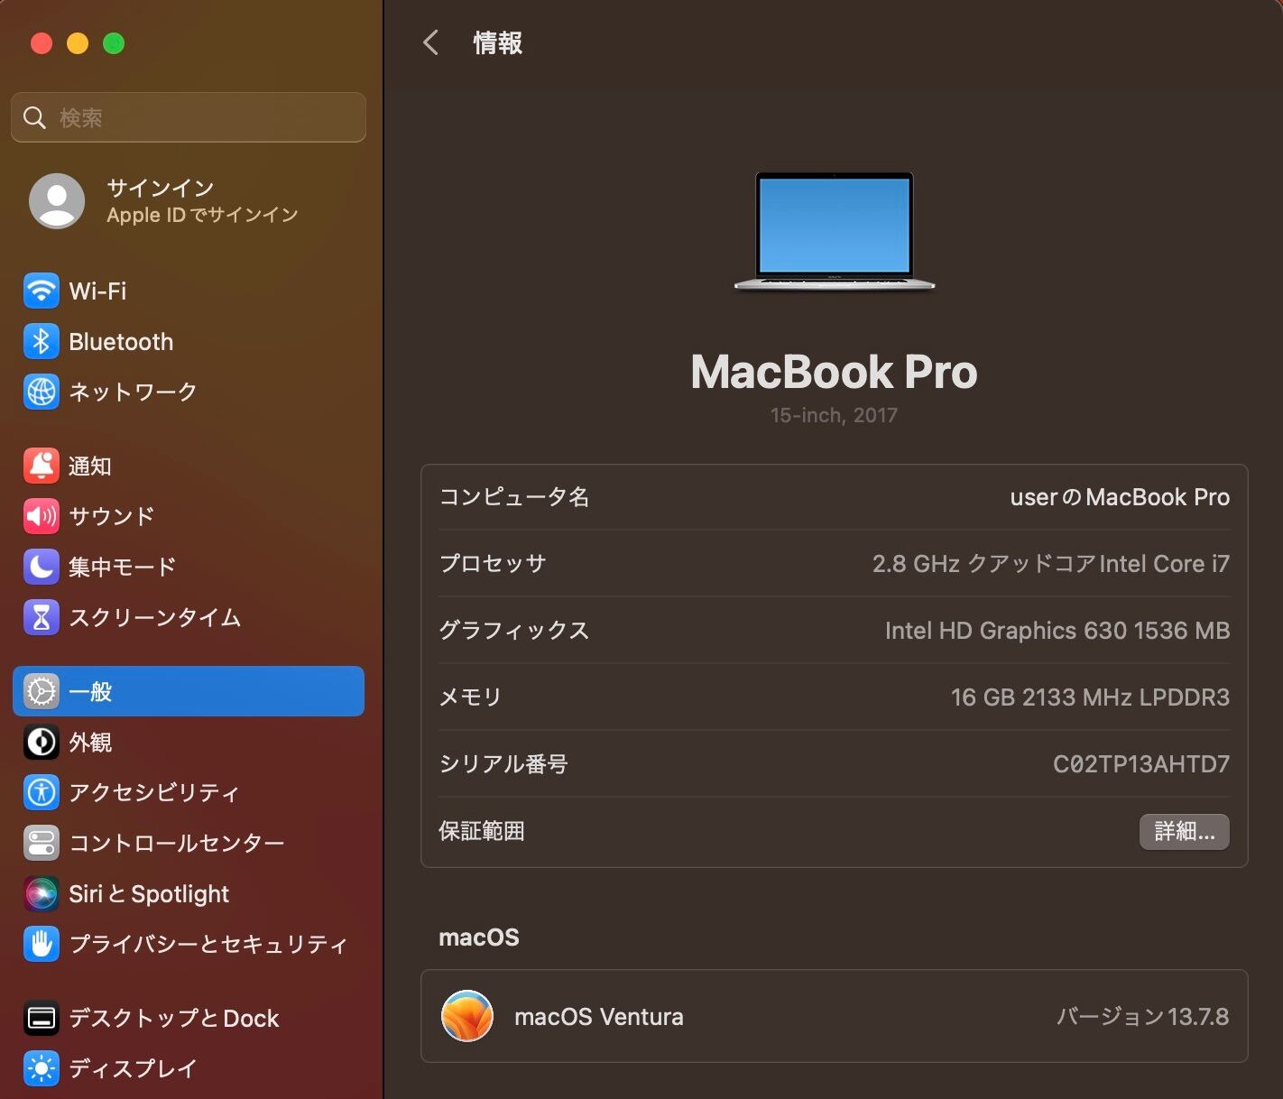The image size is (1283, 1099).
Task: Minimize the window with yellow button
Action: pos(78,43)
